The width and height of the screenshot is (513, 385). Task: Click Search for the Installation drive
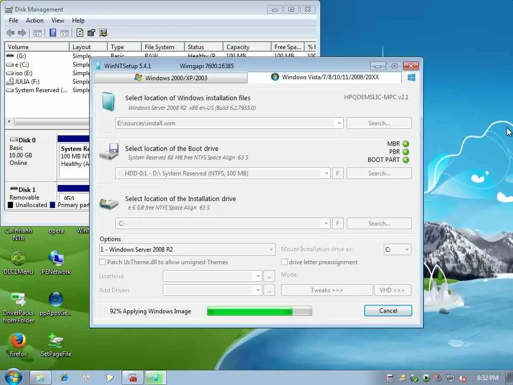pos(379,224)
